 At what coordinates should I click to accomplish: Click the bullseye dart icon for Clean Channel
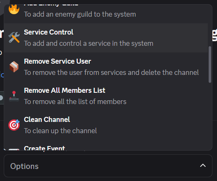point(14,125)
